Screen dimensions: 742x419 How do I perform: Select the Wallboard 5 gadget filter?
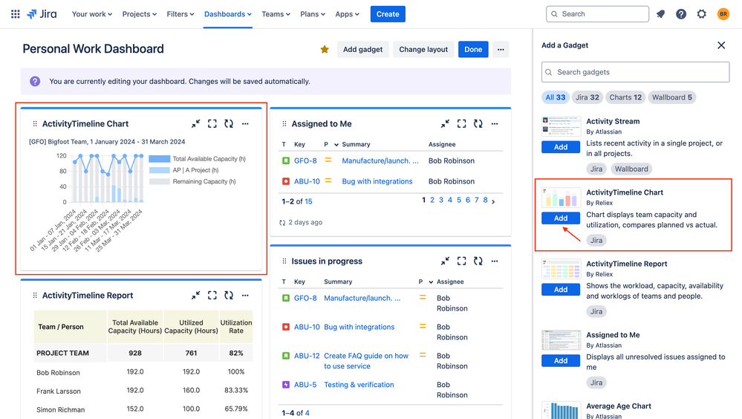tap(672, 97)
